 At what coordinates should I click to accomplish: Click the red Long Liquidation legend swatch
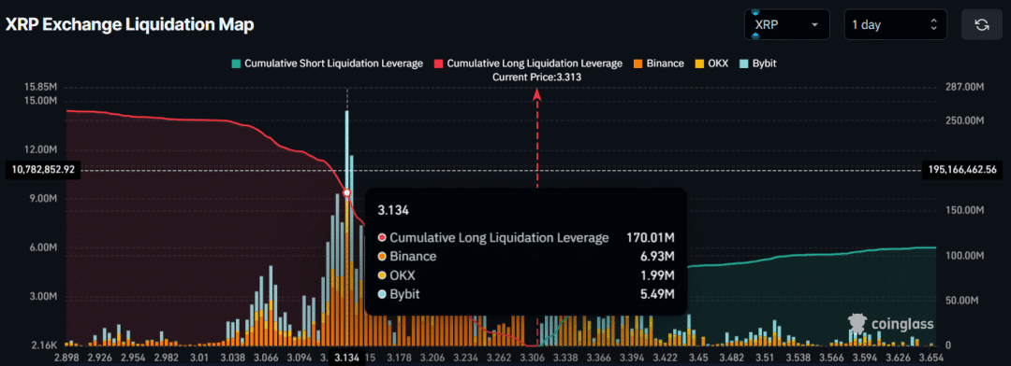[438, 63]
